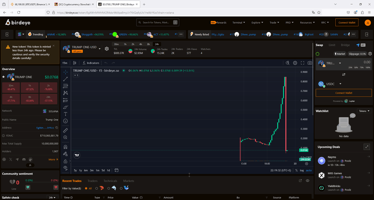Open chart quick search icon

[x=288, y=63]
